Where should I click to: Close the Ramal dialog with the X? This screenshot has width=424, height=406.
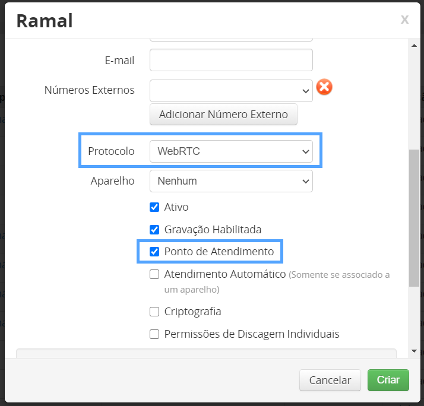click(404, 20)
